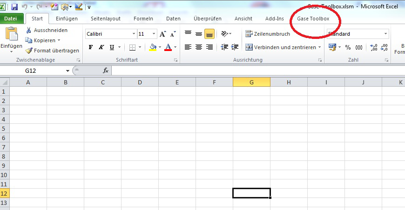Click the increase indent icon
Viewport: 405px width, 210px height.
[235, 47]
